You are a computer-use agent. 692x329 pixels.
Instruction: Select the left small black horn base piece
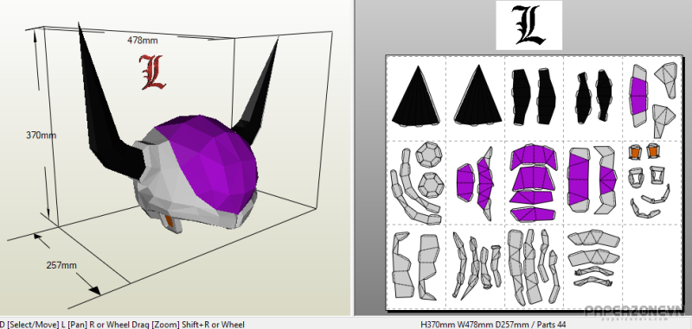coord(583,98)
